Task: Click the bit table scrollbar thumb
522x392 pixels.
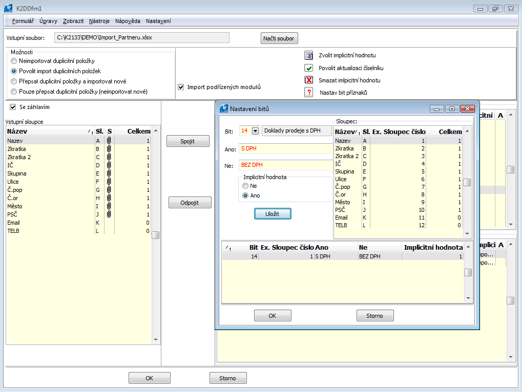Action: pos(468,272)
